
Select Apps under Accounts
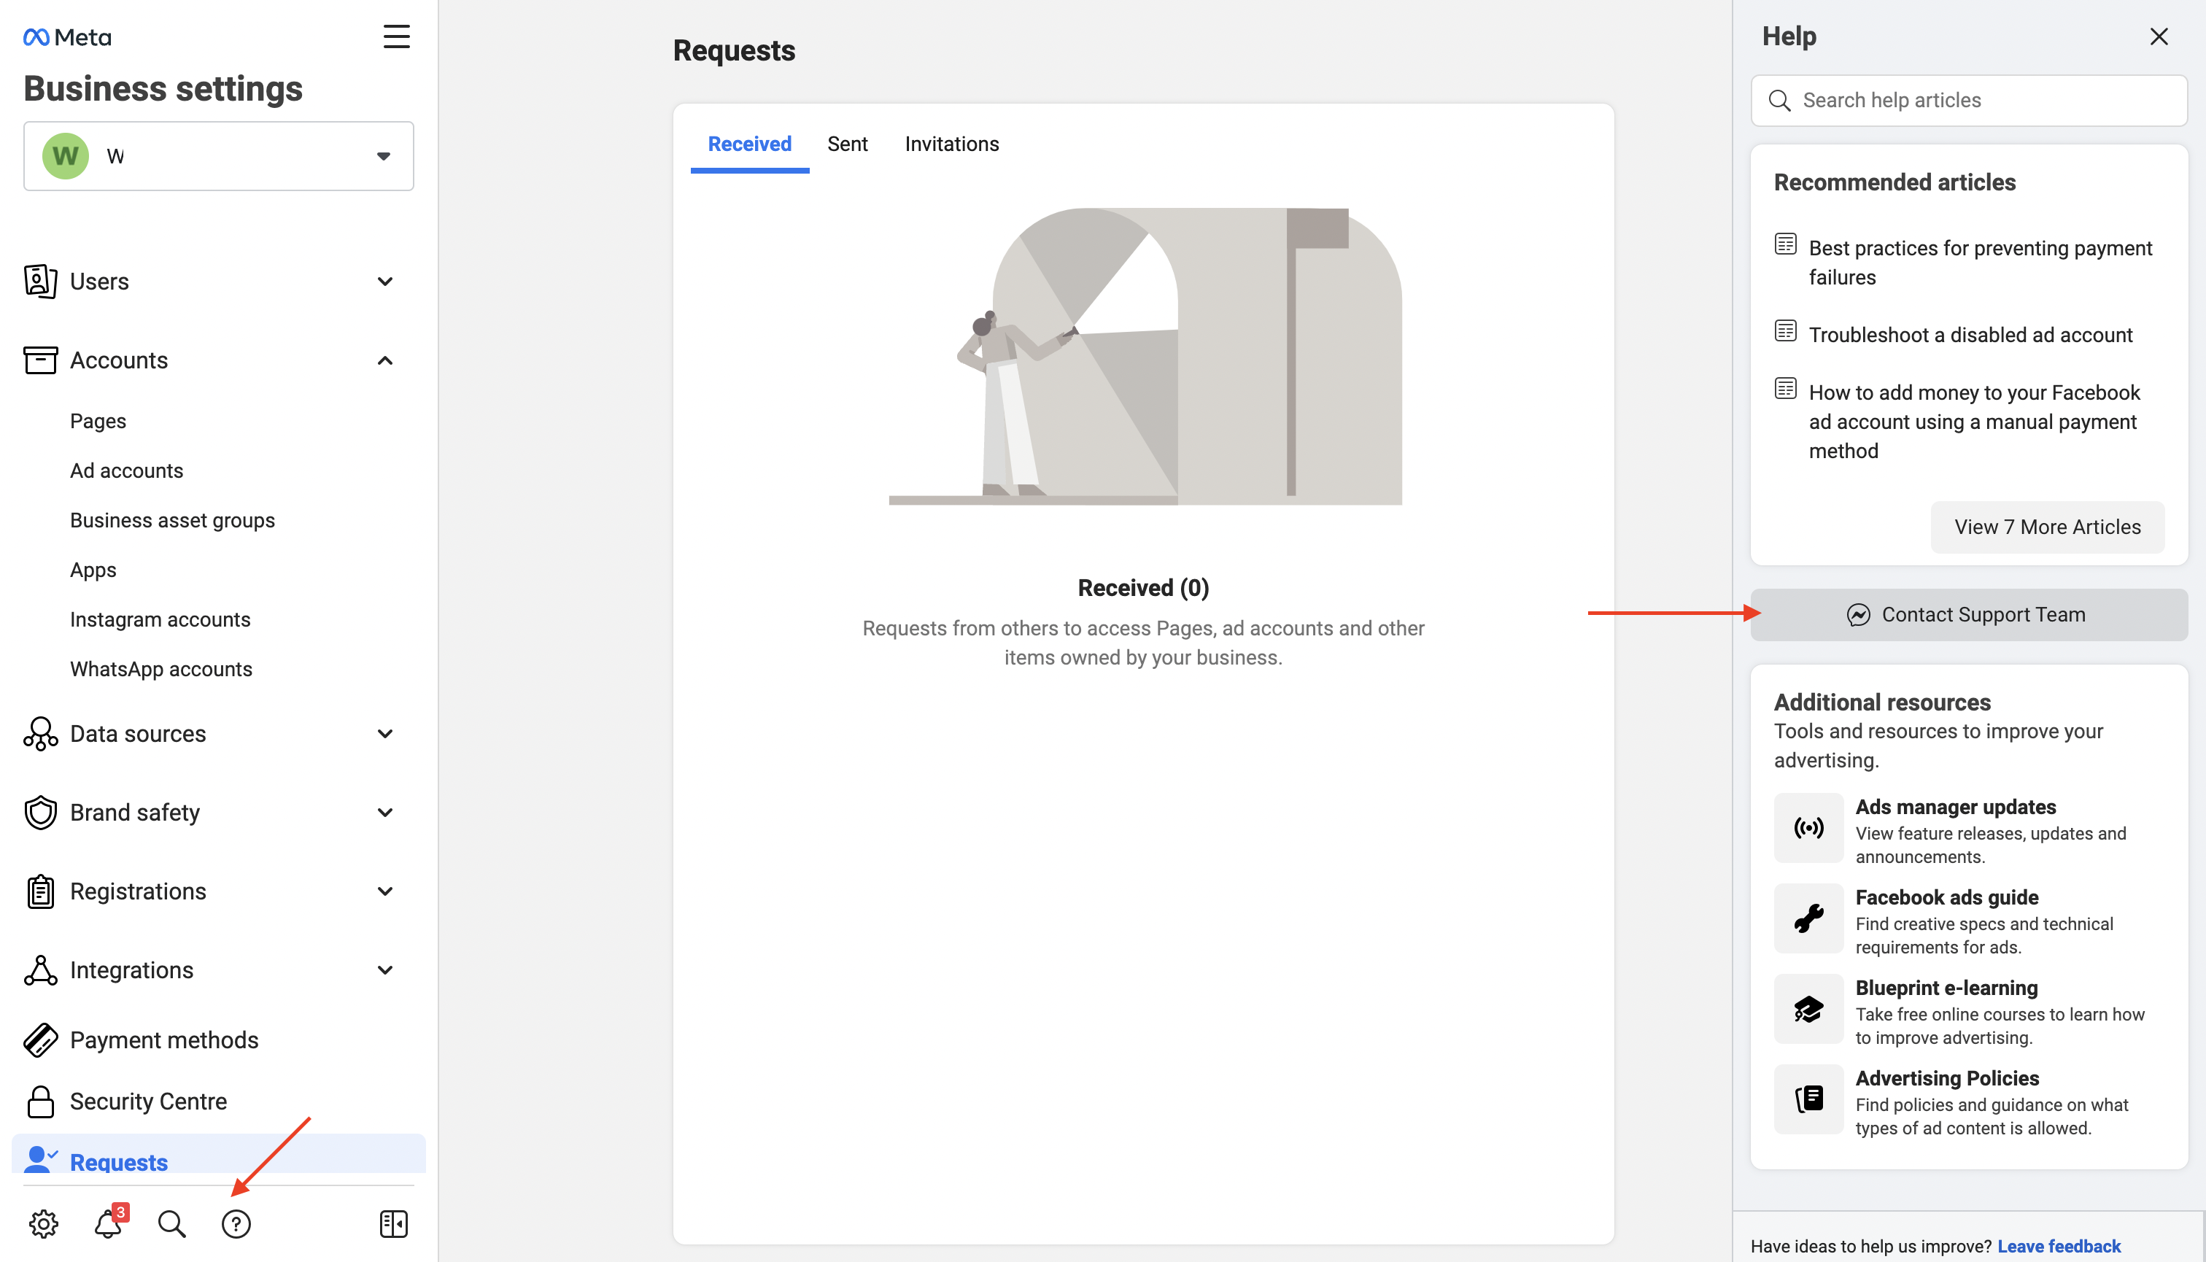[x=93, y=570]
